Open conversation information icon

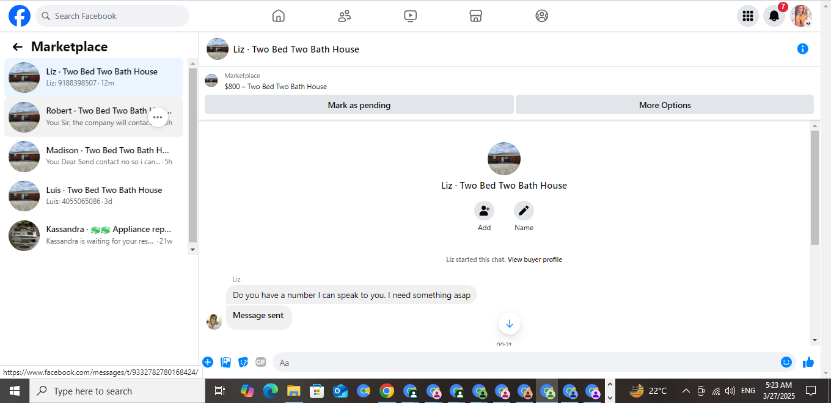pyautogui.click(x=803, y=49)
